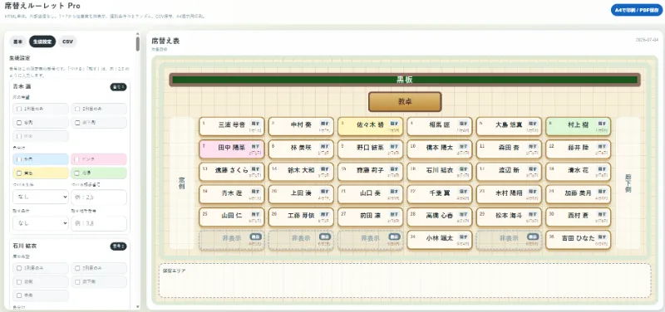The height and width of the screenshot is (312, 665).
Task: Hide the seat of 大島 悠真
Action: 532,123
